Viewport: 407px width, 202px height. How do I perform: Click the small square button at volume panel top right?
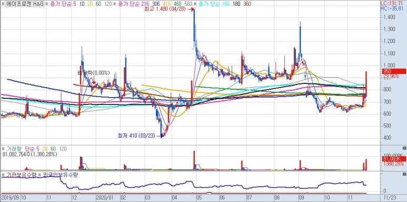click(404, 148)
